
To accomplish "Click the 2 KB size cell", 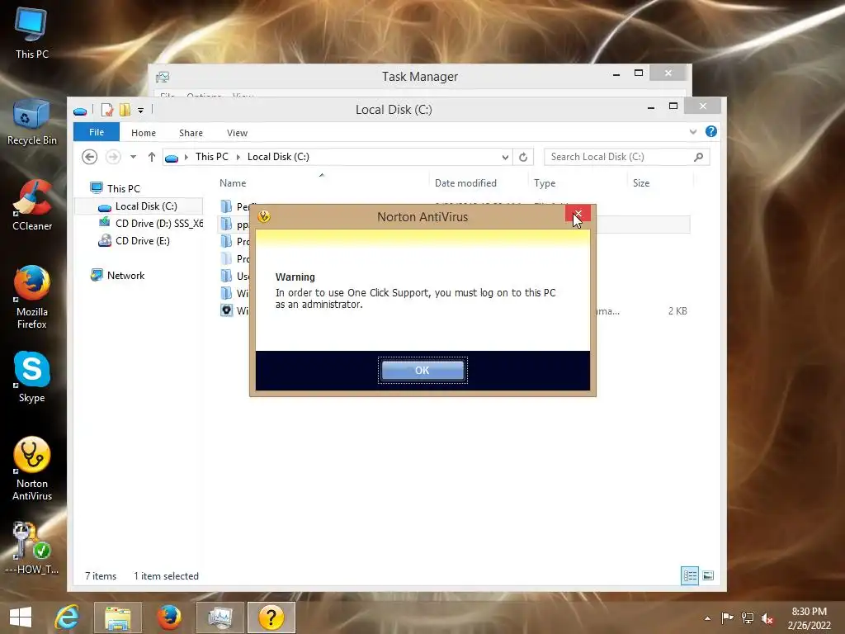I will pyautogui.click(x=677, y=311).
